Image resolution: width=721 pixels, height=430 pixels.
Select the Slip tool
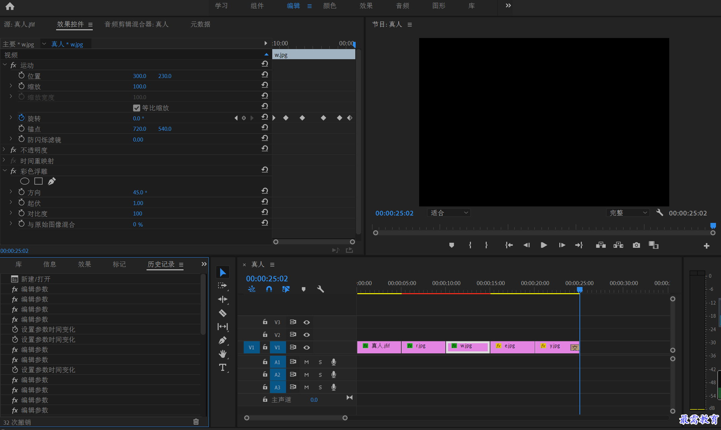pos(223,326)
